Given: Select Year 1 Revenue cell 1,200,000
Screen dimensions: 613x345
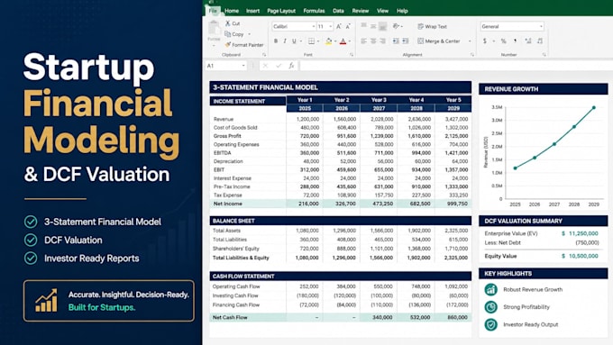Looking at the screenshot, I should (x=307, y=119).
